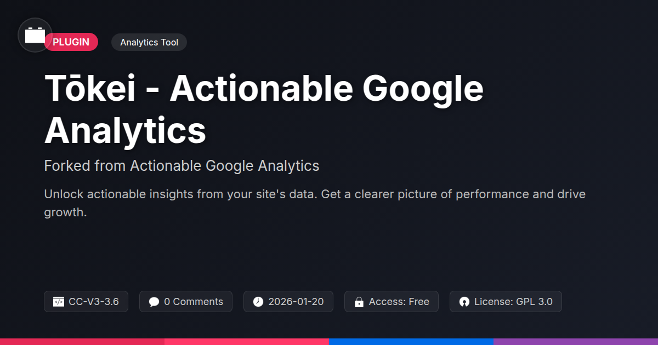Click the CC-V3-3.6 version badge

86,302
